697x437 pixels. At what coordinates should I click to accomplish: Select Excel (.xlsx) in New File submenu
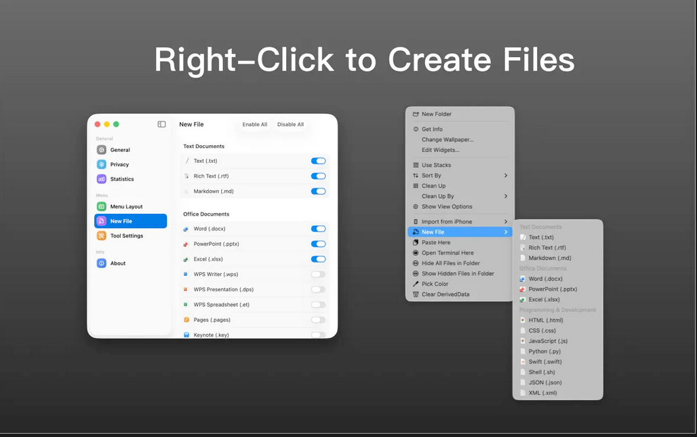[x=544, y=299]
